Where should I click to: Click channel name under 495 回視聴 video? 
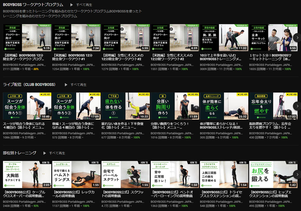pos(271,202)
